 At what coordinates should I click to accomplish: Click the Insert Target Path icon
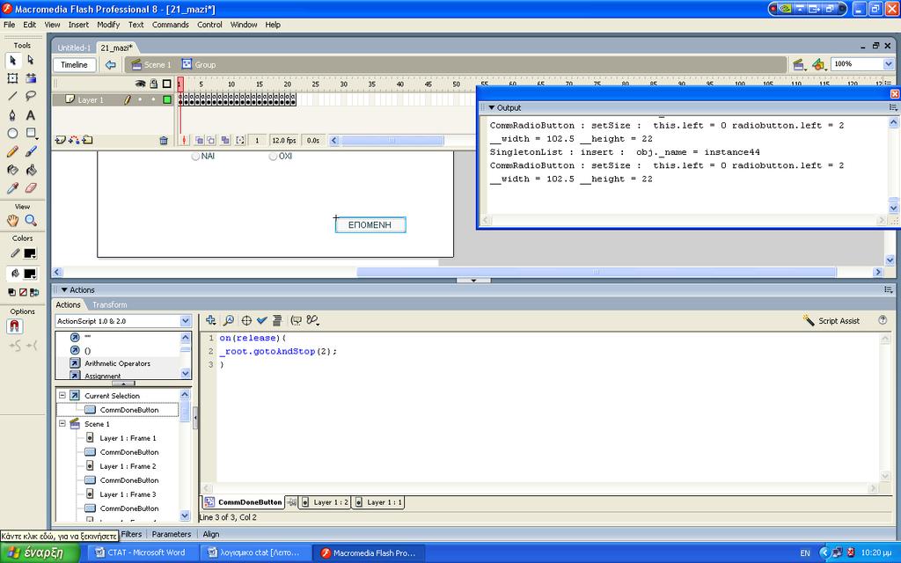pos(246,320)
